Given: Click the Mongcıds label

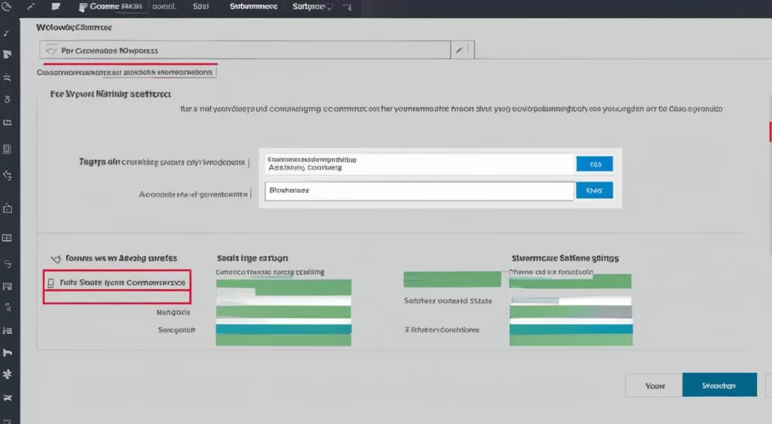Looking at the screenshot, I should pos(173,313).
